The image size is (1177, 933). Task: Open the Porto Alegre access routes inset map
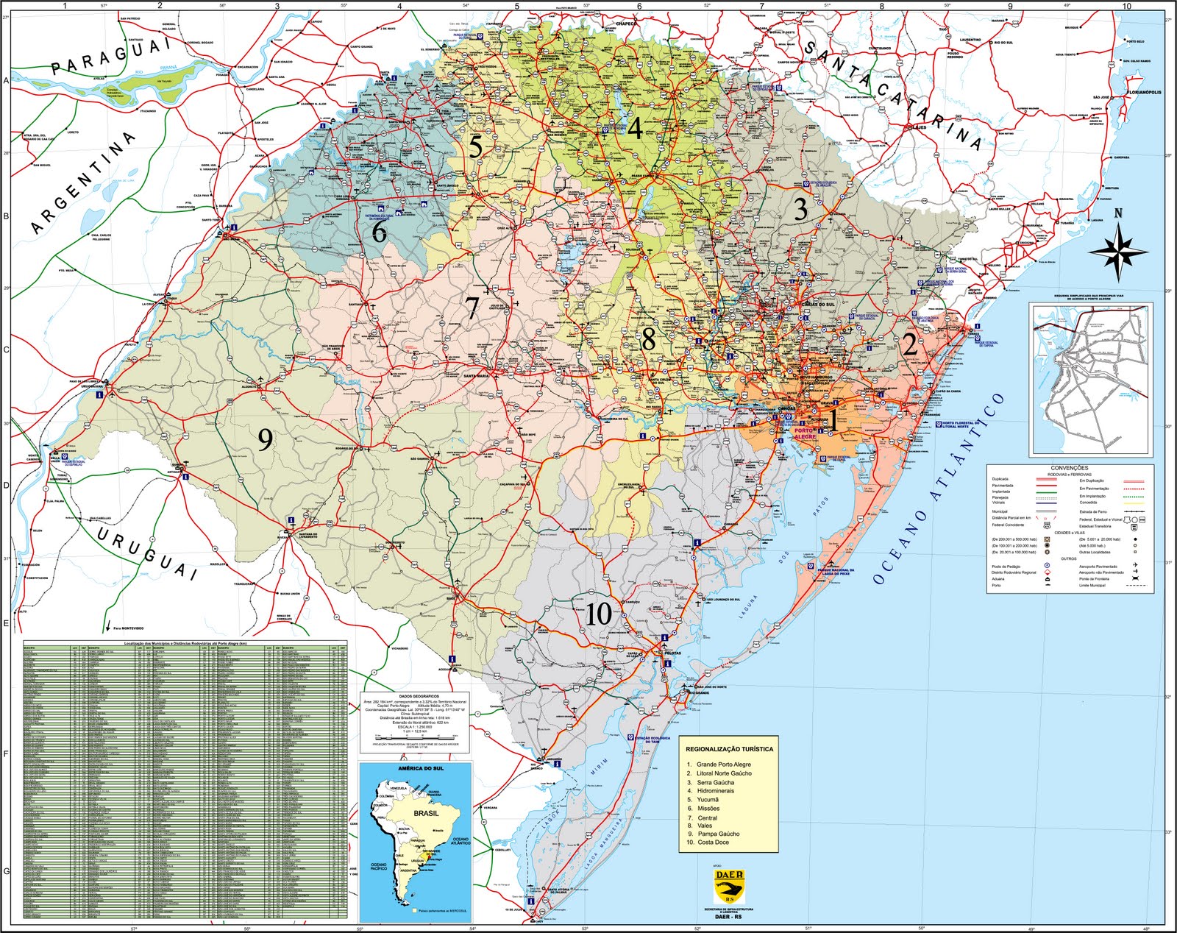click(x=1091, y=380)
